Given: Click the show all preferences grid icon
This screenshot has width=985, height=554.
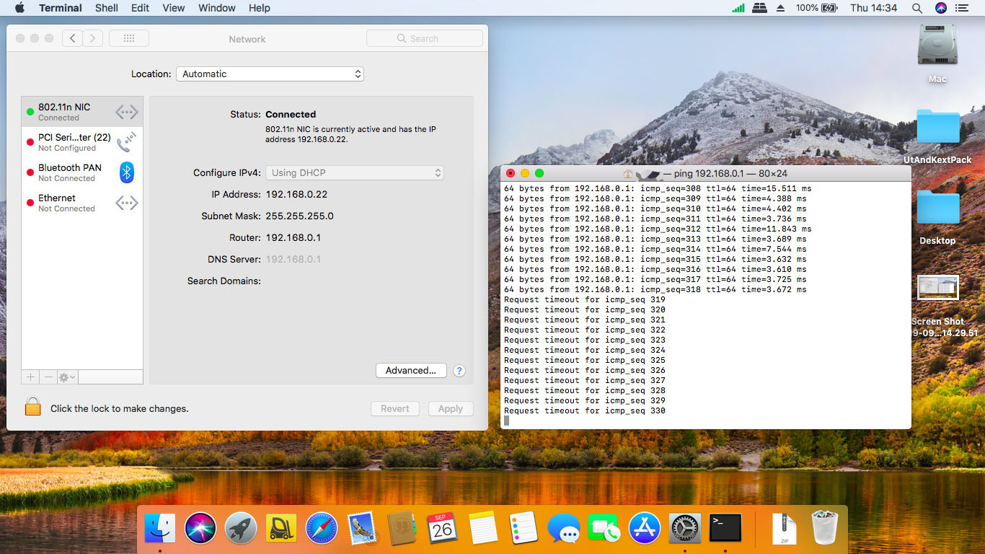Looking at the screenshot, I should tap(129, 39).
